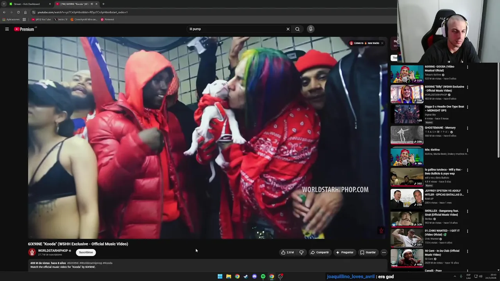This screenshot has height=281, width=500.
Task: Open options menu for Mix: 6ix9ine
Action: tap(467, 150)
